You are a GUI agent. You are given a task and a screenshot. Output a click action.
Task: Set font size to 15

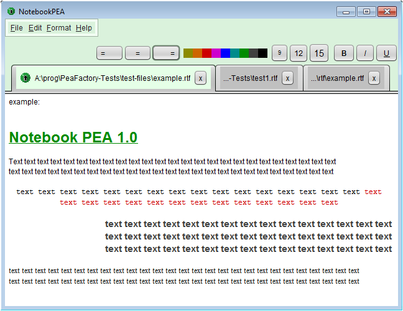319,53
